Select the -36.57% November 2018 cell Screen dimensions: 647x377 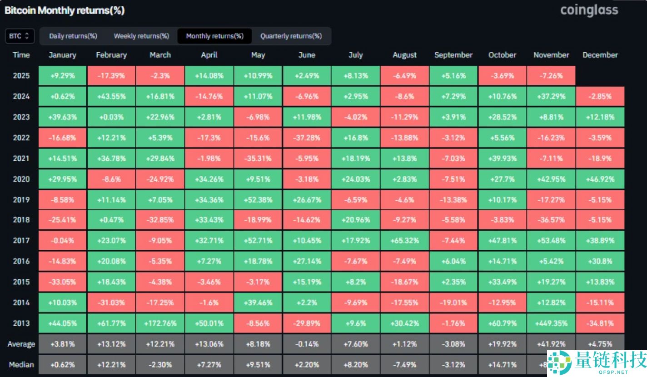click(x=551, y=220)
